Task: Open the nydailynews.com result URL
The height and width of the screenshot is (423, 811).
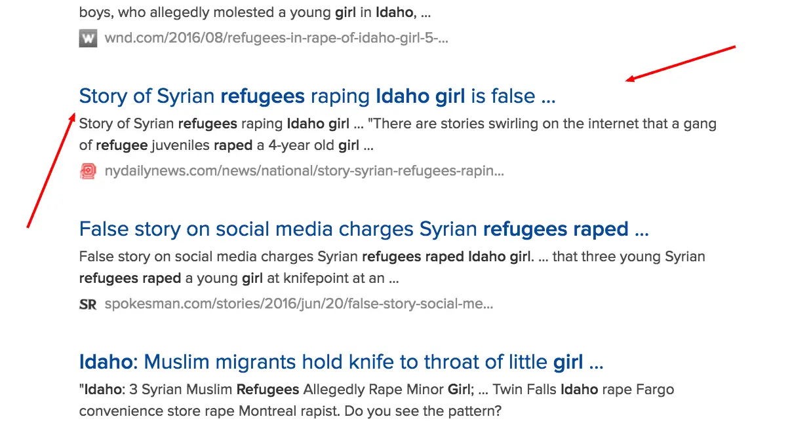Action: (304, 172)
